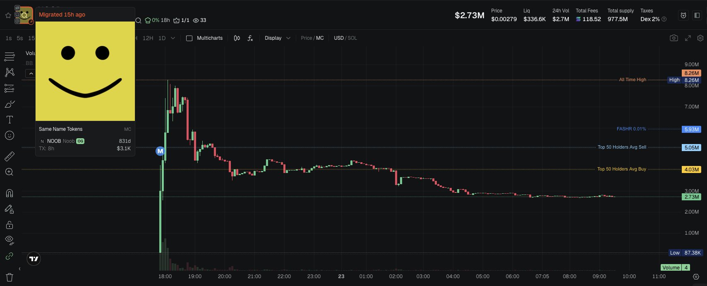Expand the Display dropdown
This screenshot has height=286, width=707.
(x=277, y=38)
